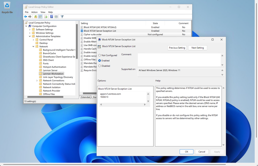The image size is (258, 166).
Task: Open the Recycle Bin desktop icon
Action: pos(7,7)
